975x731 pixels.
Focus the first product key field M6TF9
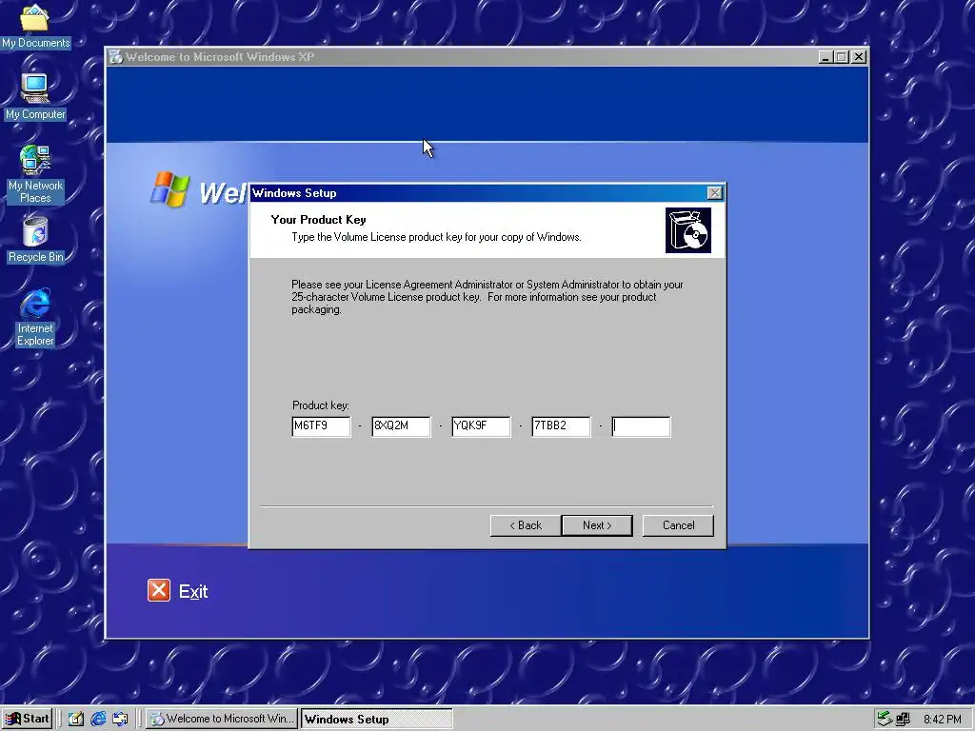[321, 426]
